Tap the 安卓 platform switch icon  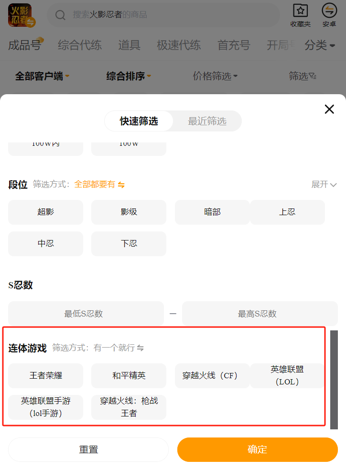329,11
